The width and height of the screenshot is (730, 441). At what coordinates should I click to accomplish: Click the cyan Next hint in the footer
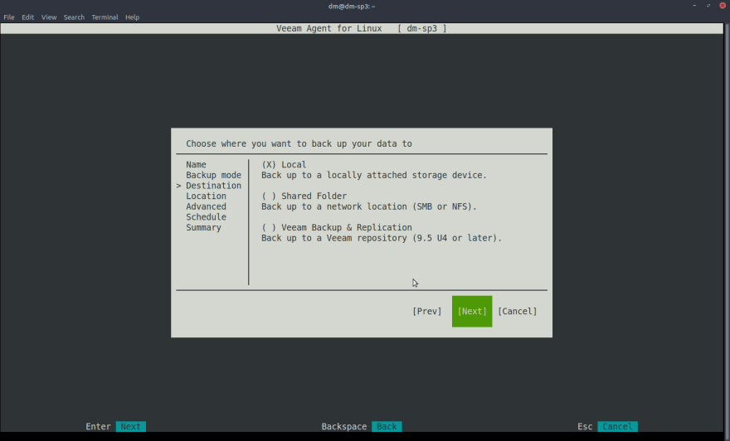click(x=131, y=427)
